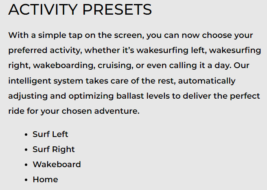267x190 pixels.
Task: Click the bullet point beside Surf Right
Action: click(x=26, y=150)
